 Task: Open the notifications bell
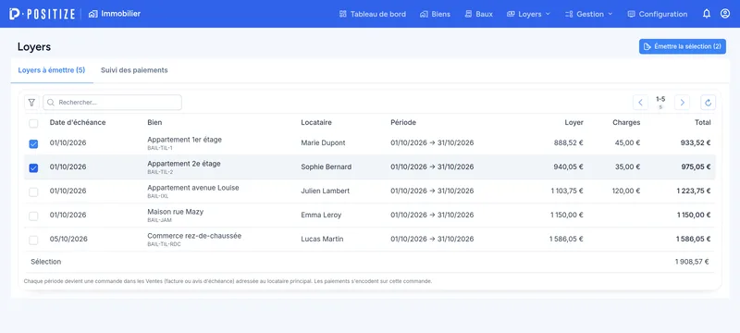coord(707,14)
